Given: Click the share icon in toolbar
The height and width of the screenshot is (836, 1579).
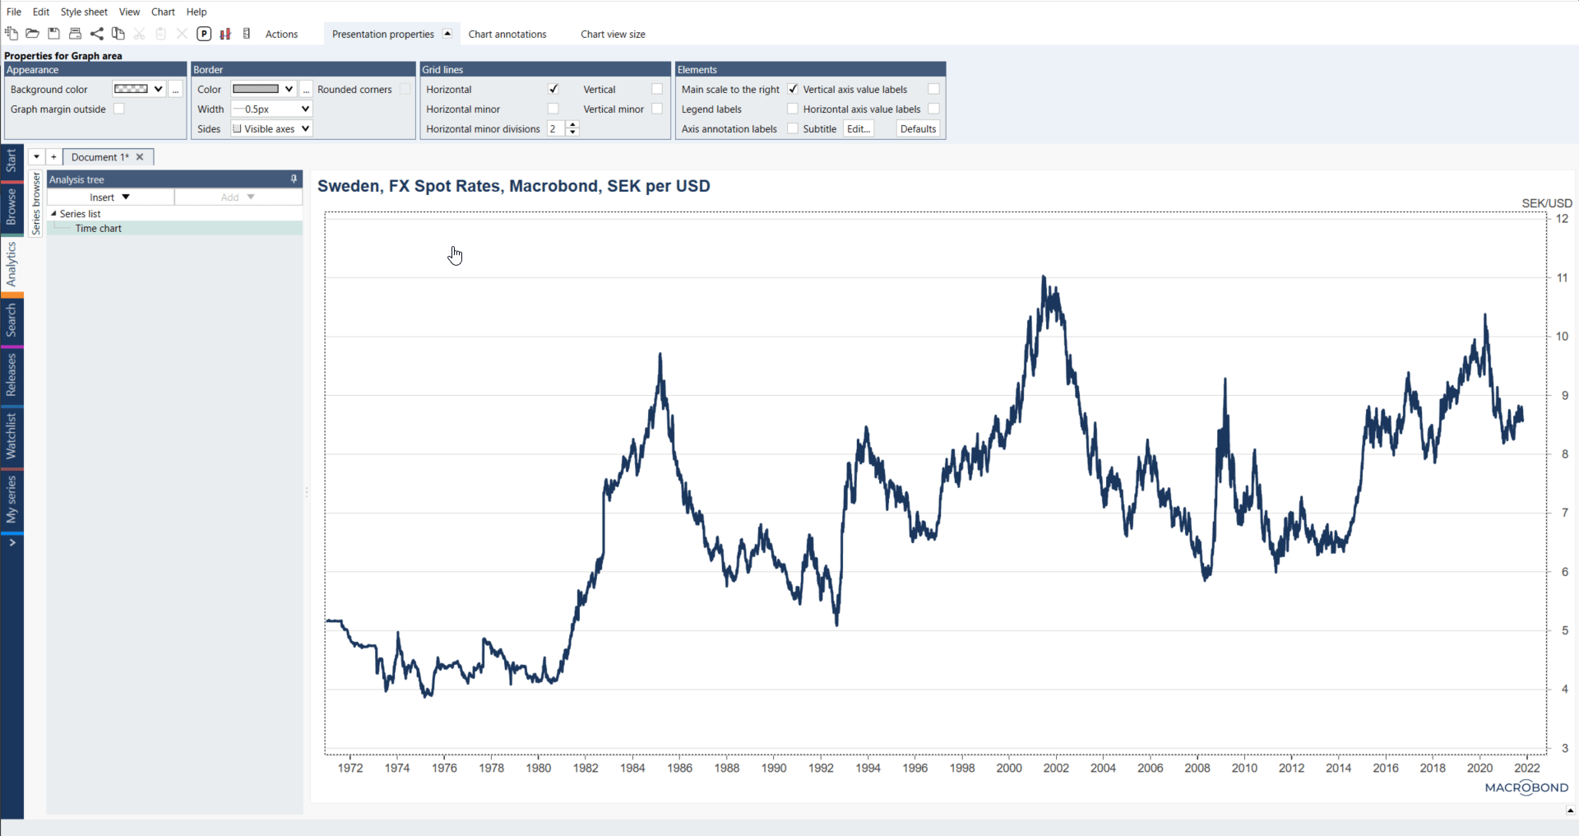Looking at the screenshot, I should tap(97, 34).
